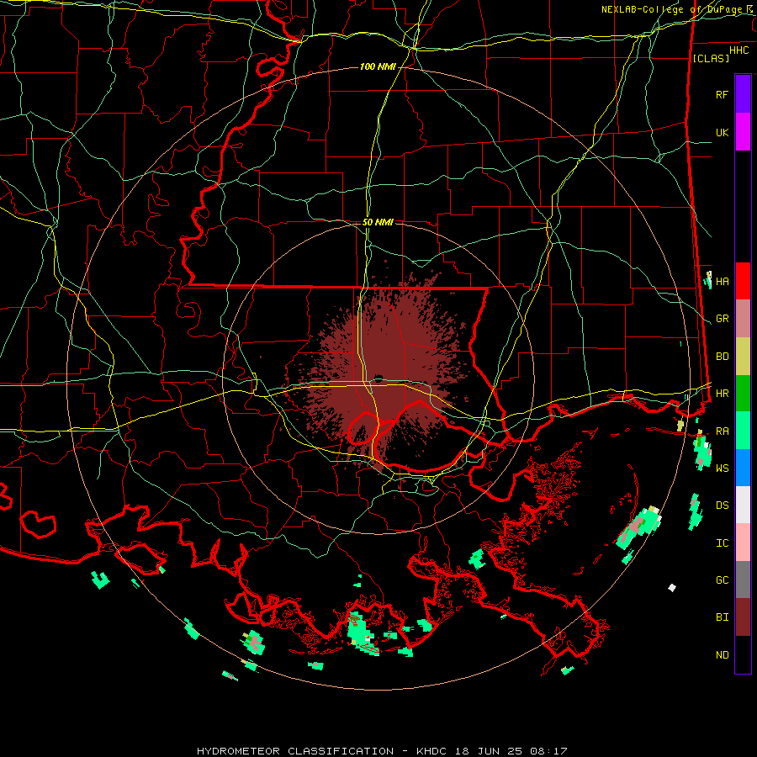
Task: Click the [CLAS] label above the legend
Action: point(711,58)
